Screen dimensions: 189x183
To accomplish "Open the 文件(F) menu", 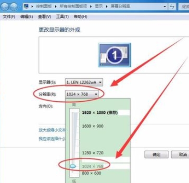I will (9, 17).
